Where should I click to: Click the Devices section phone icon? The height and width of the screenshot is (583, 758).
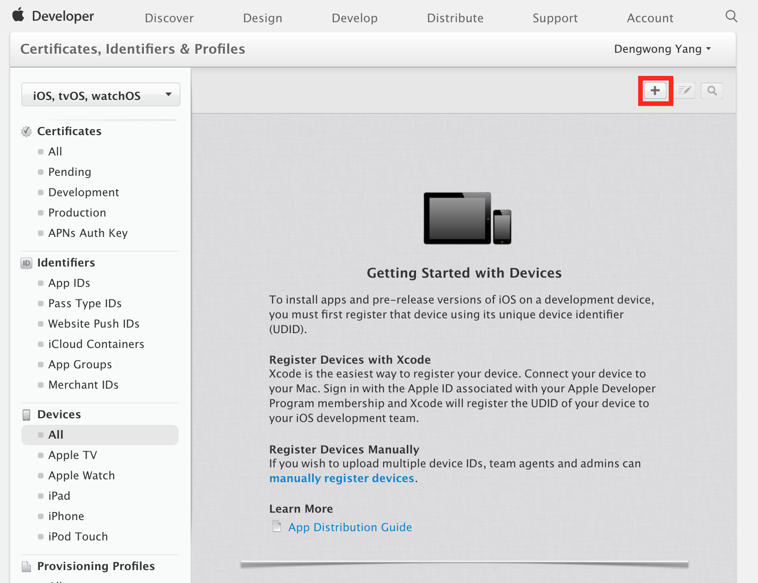[26, 415]
